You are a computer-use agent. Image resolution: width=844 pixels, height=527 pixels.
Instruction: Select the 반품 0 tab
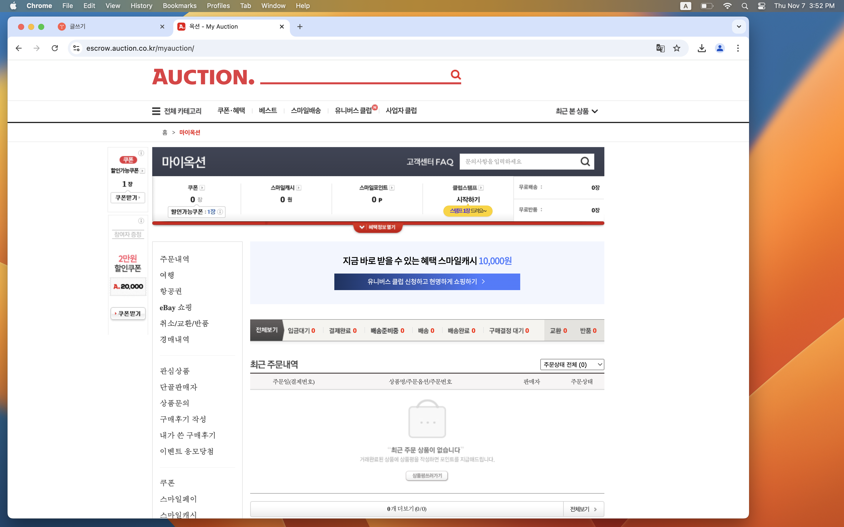(x=588, y=331)
